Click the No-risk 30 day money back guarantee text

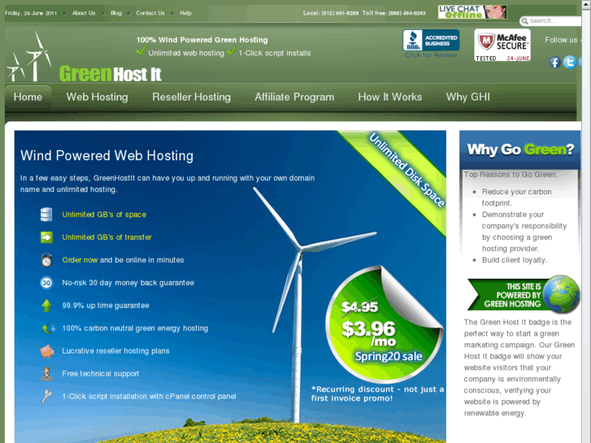click(x=128, y=283)
